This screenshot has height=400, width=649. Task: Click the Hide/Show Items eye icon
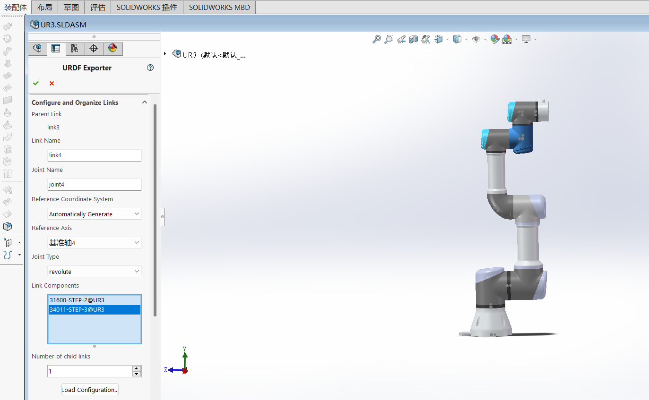(476, 39)
